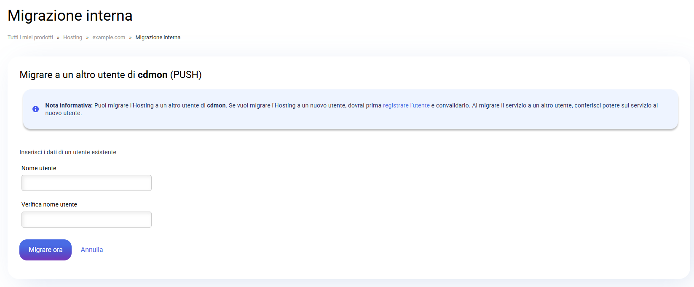Click the 'Migrazione interna' page title
Image resolution: width=694 pixels, height=287 pixels.
coord(70,16)
